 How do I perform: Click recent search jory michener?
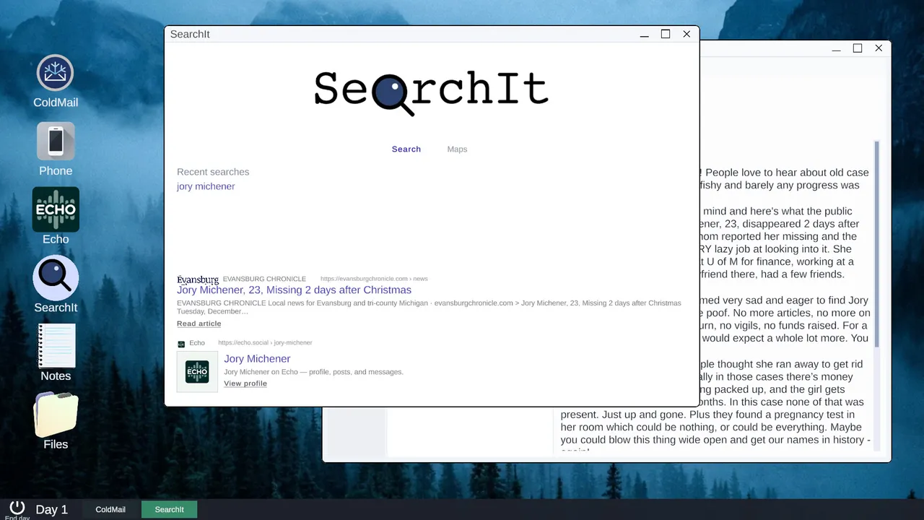pos(206,186)
